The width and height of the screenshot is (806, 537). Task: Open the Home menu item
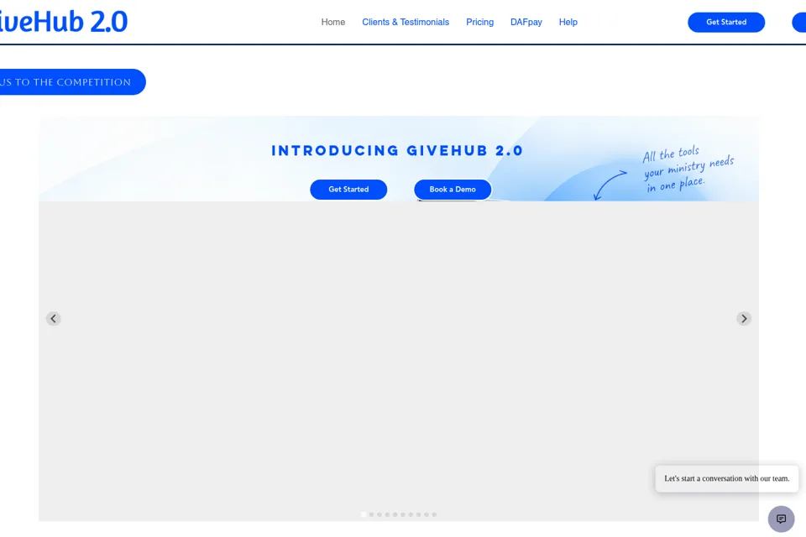click(x=333, y=22)
